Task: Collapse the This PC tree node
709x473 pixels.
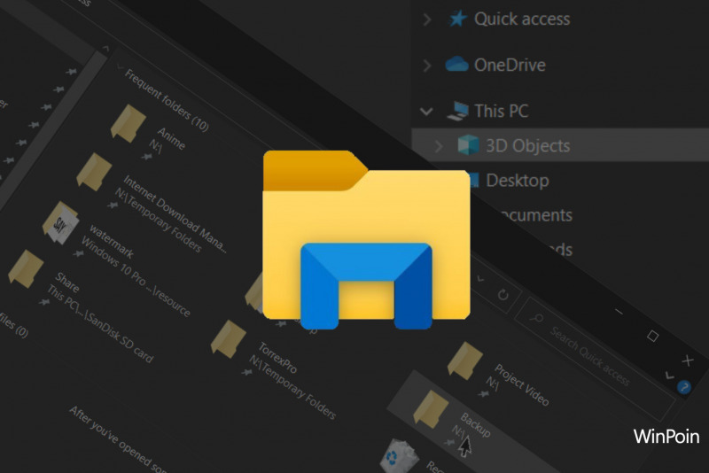Action: [426, 111]
